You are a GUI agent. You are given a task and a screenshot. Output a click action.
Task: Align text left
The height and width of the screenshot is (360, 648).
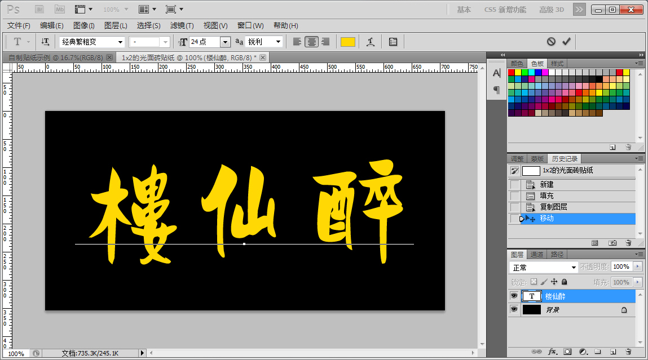point(297,42)
